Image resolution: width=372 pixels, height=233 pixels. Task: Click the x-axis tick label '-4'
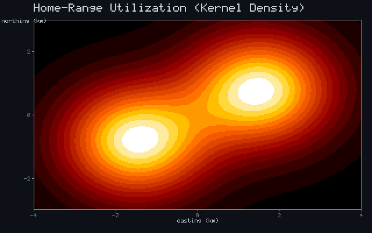[34, 215]
